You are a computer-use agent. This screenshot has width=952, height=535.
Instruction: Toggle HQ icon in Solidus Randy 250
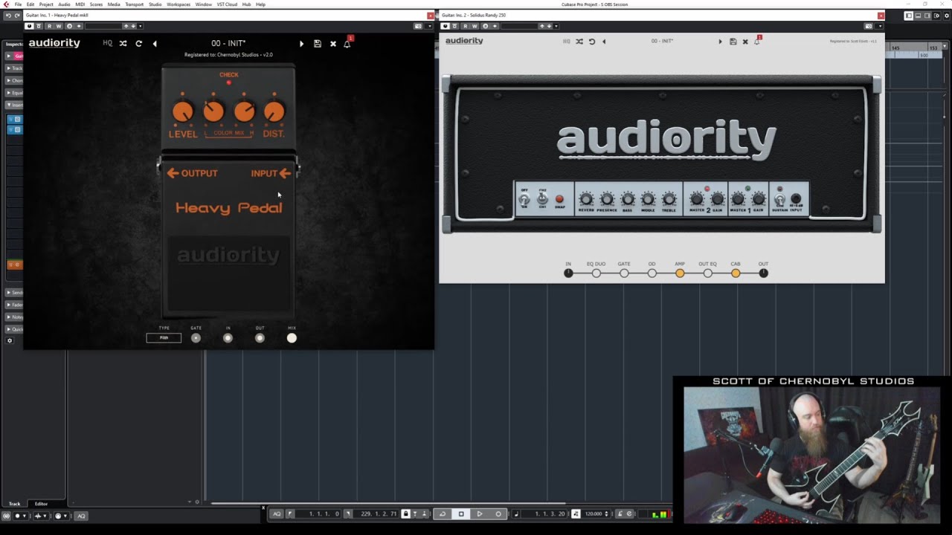pyautogui.click(x=567, y=42)
